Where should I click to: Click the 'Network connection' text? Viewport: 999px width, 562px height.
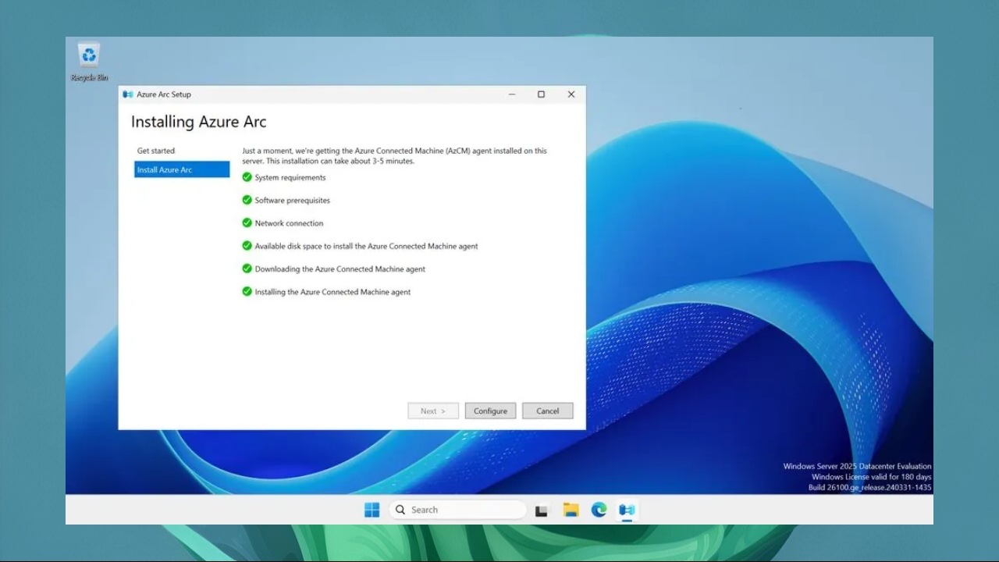pyautogui.click(x=289, y=223)
